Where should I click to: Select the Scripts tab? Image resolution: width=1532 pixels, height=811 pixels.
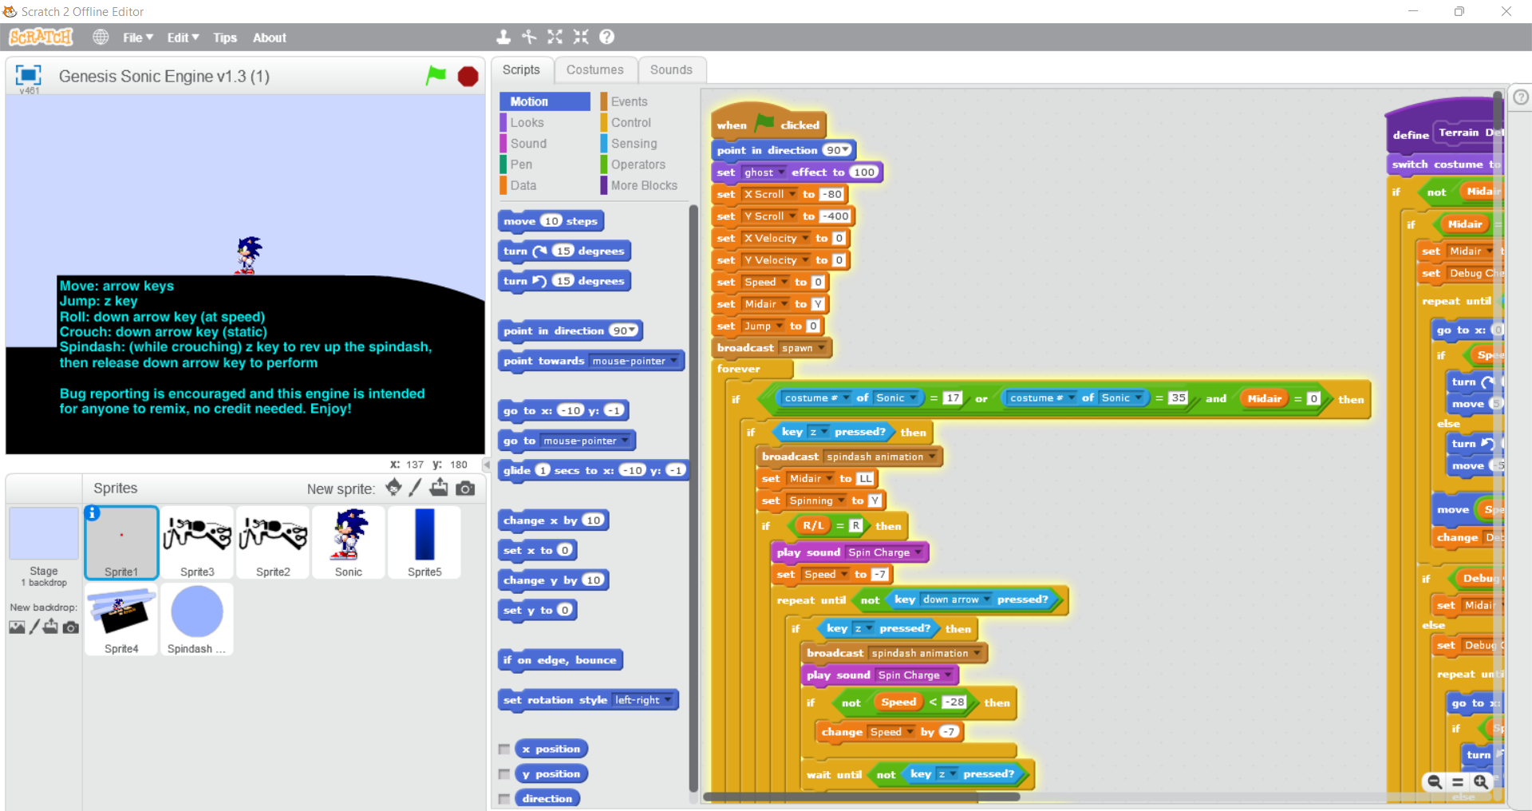pyautogui.click(x=521, y=70)
